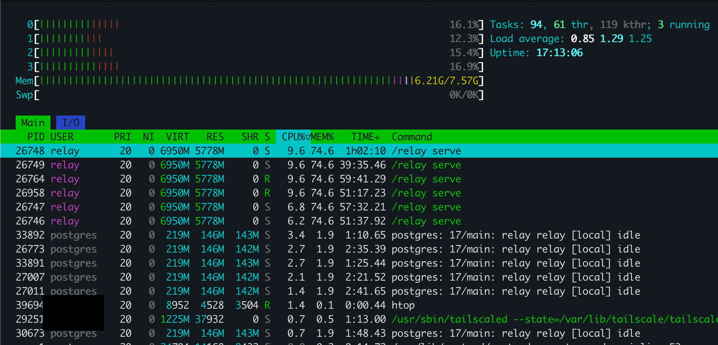Click the USER column header
The height and width of the screenshot is (345, 718).
coord(62,137)
